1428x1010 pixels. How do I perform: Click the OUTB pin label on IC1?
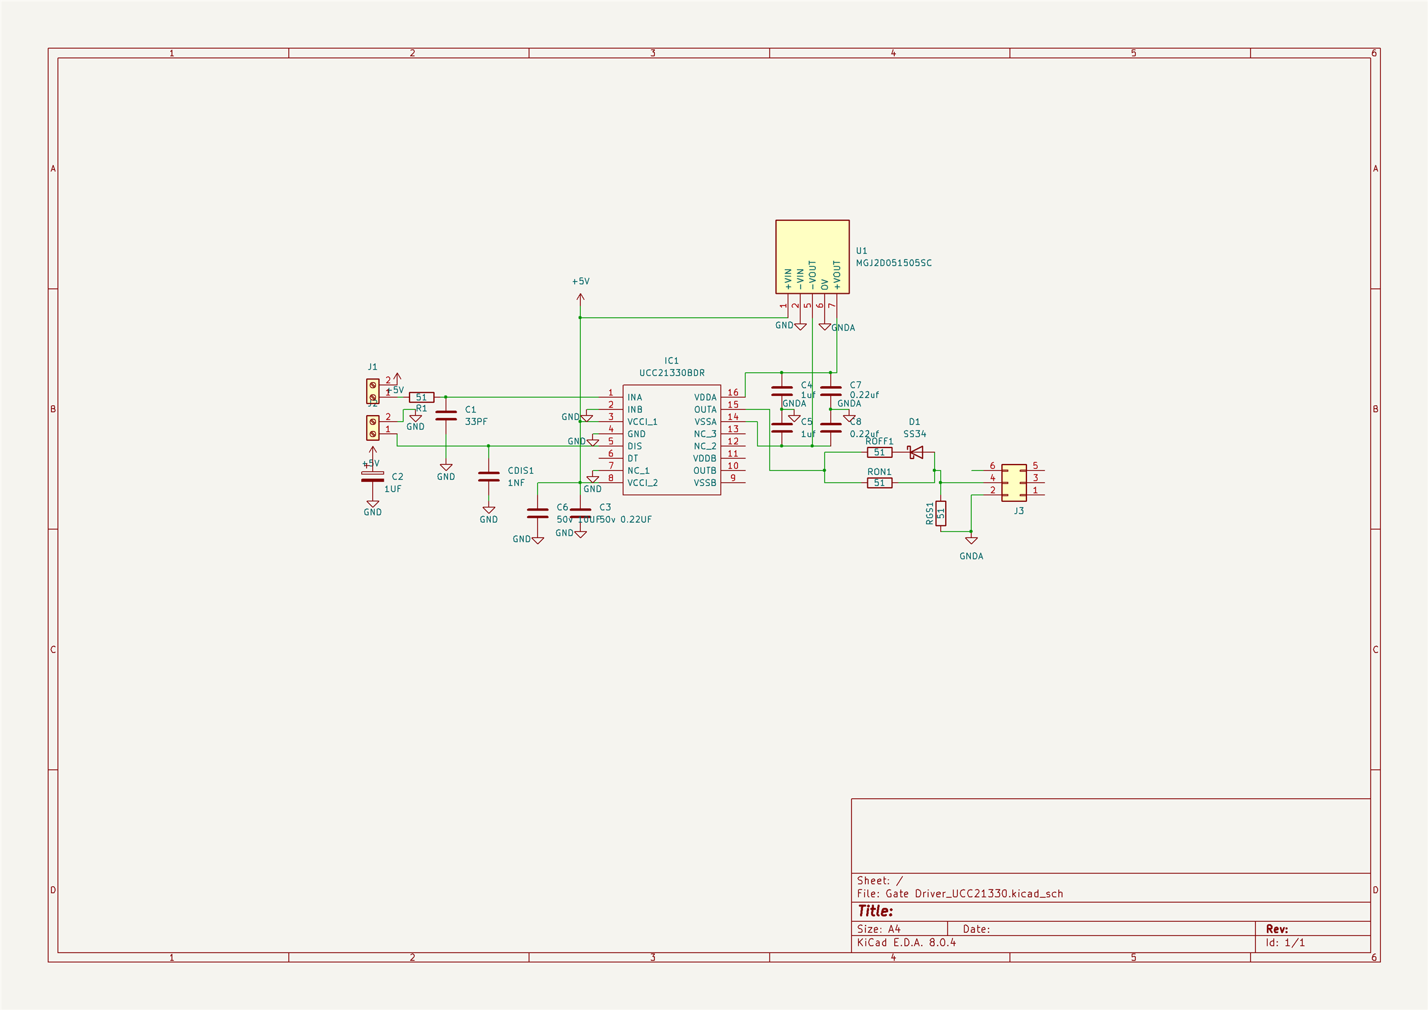click(705, 471)
